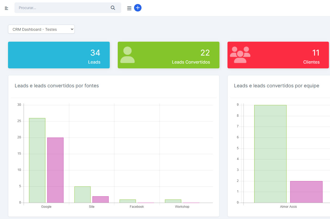Click the 'Leads e leads convertidos por fontes' title
Image resolution: width=330 pixels, height=219 pixels.
pos(57,86)
